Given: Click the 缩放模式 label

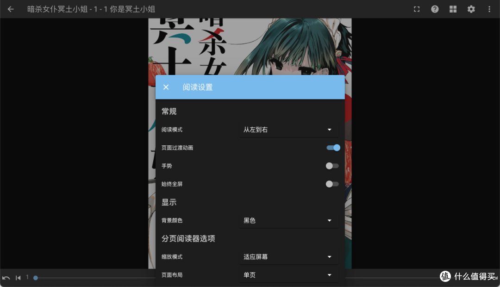Looking at the screenshot, I should point(172,257).
